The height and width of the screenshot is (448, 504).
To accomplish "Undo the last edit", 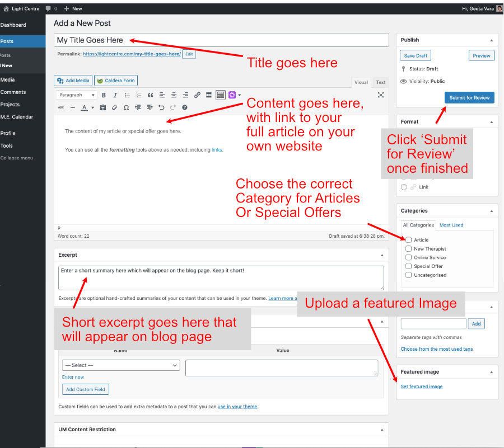I will (161, 107).
